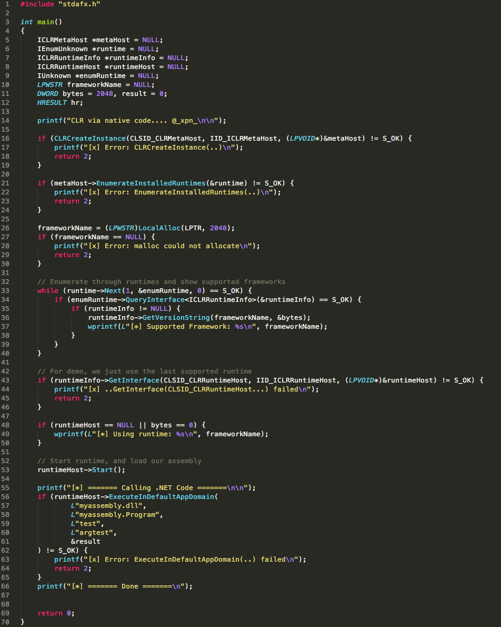Click the "For demo, we just use" comment
Viewport: 501px width, 627px height.
point(145,371)
